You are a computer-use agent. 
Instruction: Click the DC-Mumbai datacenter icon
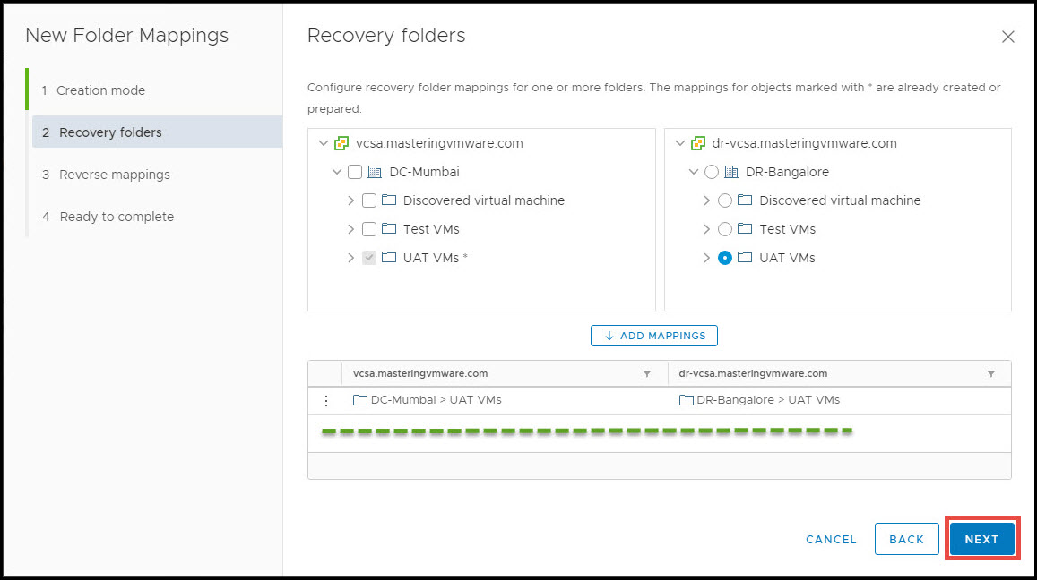[x=375, y=172]
